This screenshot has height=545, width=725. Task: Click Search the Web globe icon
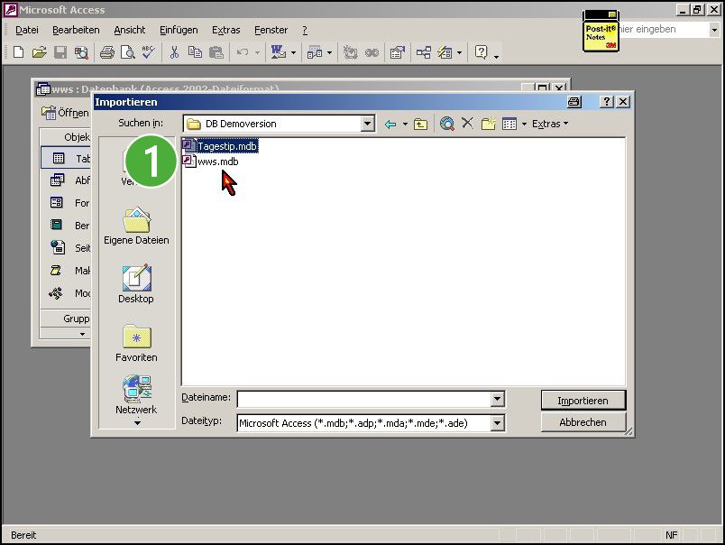446,124
